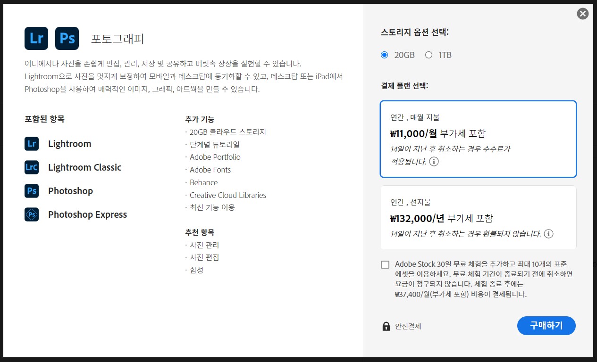Click the 최신 기능 이용 feature
This screenshot has height=362, width=597.
coord(212,207)
